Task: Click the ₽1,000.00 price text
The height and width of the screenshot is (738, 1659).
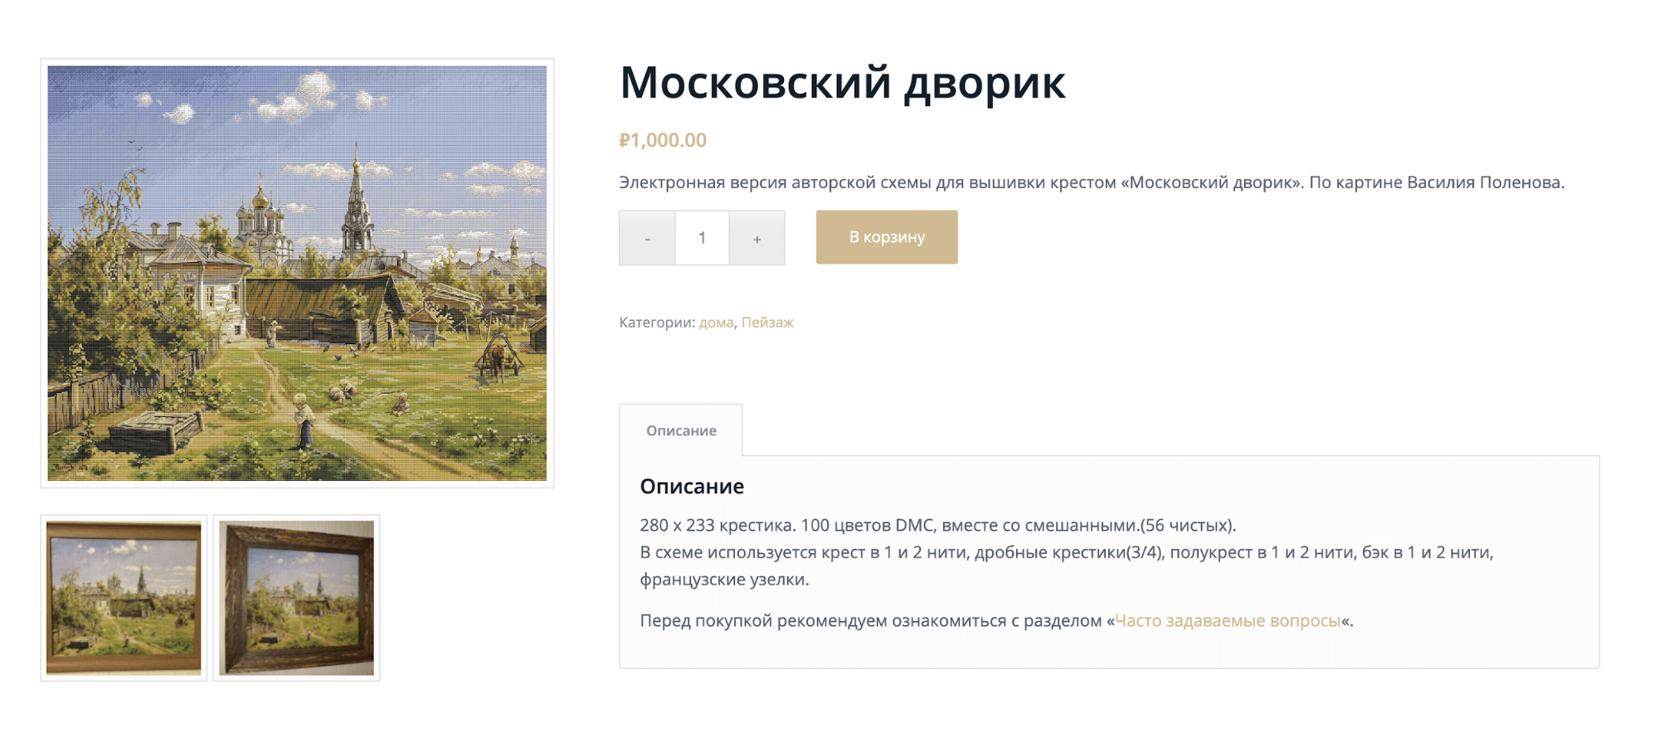Action: pos(663,140)
